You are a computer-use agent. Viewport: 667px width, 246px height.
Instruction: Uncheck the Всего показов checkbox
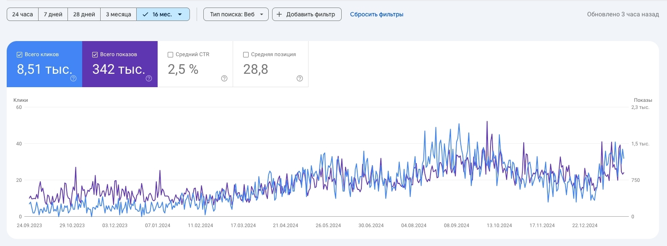click(x=95, y=54)
